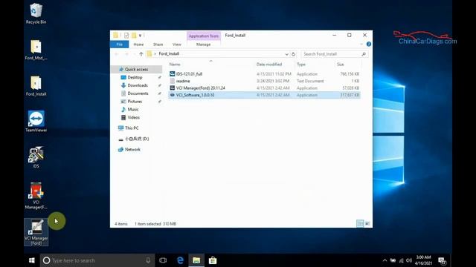Select the VCI_Software_1.0.0.10 file
476x267 pixels.
(x=264, y=95)
